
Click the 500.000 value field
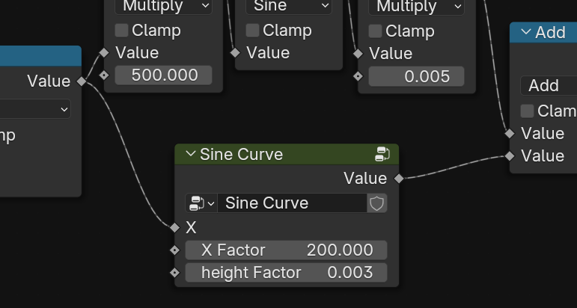(x=164, y=76)
